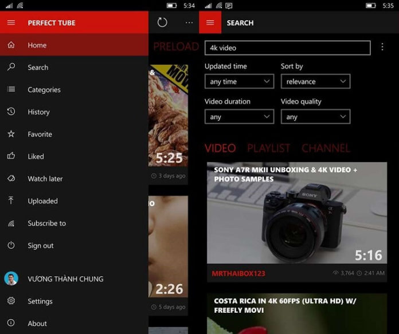Open VƯƠNG THÀNH CHUNG account name
This screenshot has width=399, height=334.
66,279
